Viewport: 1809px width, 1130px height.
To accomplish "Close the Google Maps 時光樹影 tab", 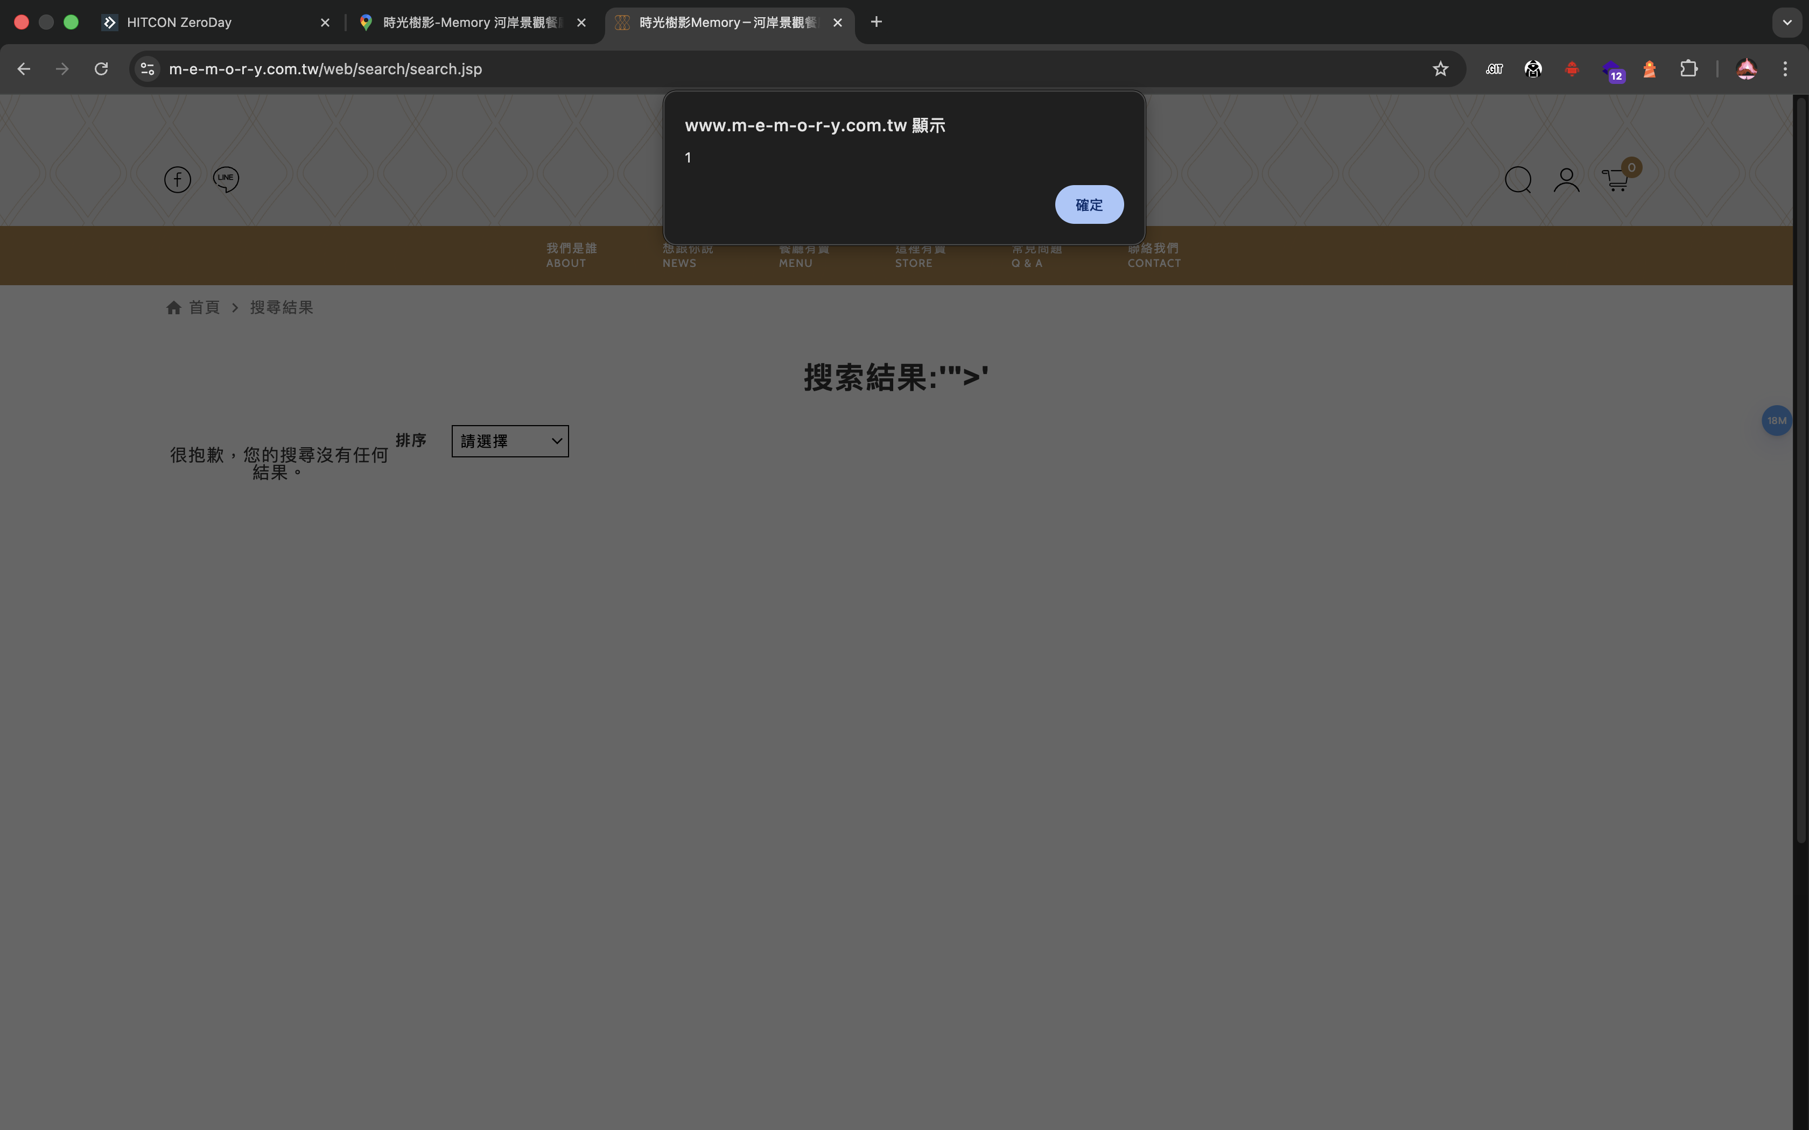I will [581, 23].
